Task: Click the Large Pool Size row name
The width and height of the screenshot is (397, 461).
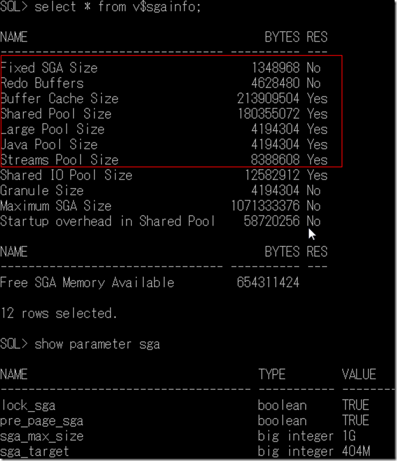Action: (53, 130)
